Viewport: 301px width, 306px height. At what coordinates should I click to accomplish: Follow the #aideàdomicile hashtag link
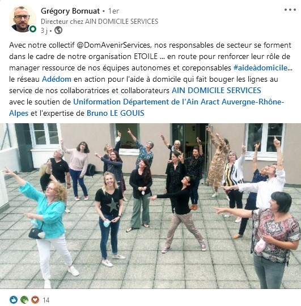pyautogui.click(x=260, y=68)
